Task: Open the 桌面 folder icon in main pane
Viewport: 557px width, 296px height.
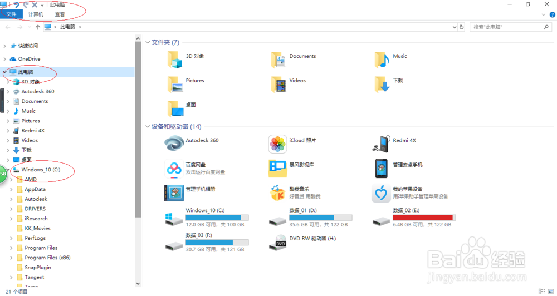Action: [175, 108]
